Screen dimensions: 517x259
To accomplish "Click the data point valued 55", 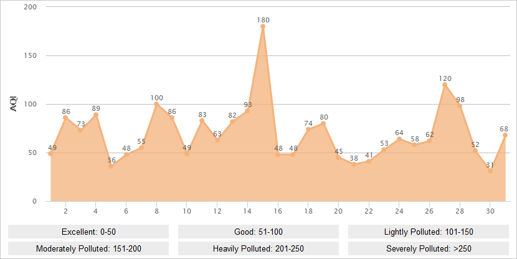I will (141, 148).
